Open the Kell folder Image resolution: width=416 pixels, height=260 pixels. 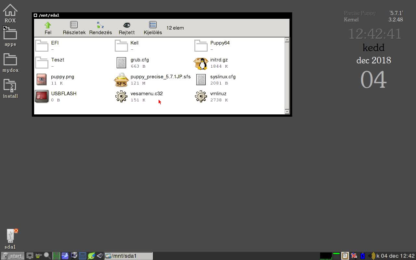tap(121, 45)
